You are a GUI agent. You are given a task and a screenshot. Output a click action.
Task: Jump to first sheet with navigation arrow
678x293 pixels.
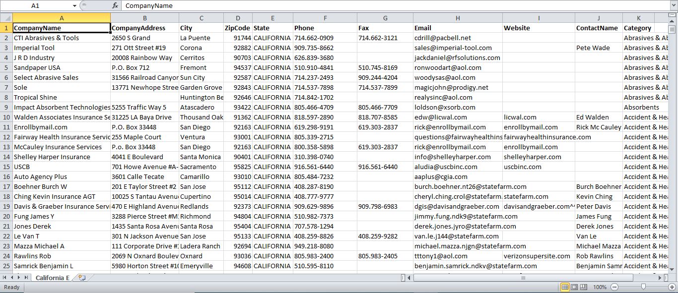coord(5,278)
